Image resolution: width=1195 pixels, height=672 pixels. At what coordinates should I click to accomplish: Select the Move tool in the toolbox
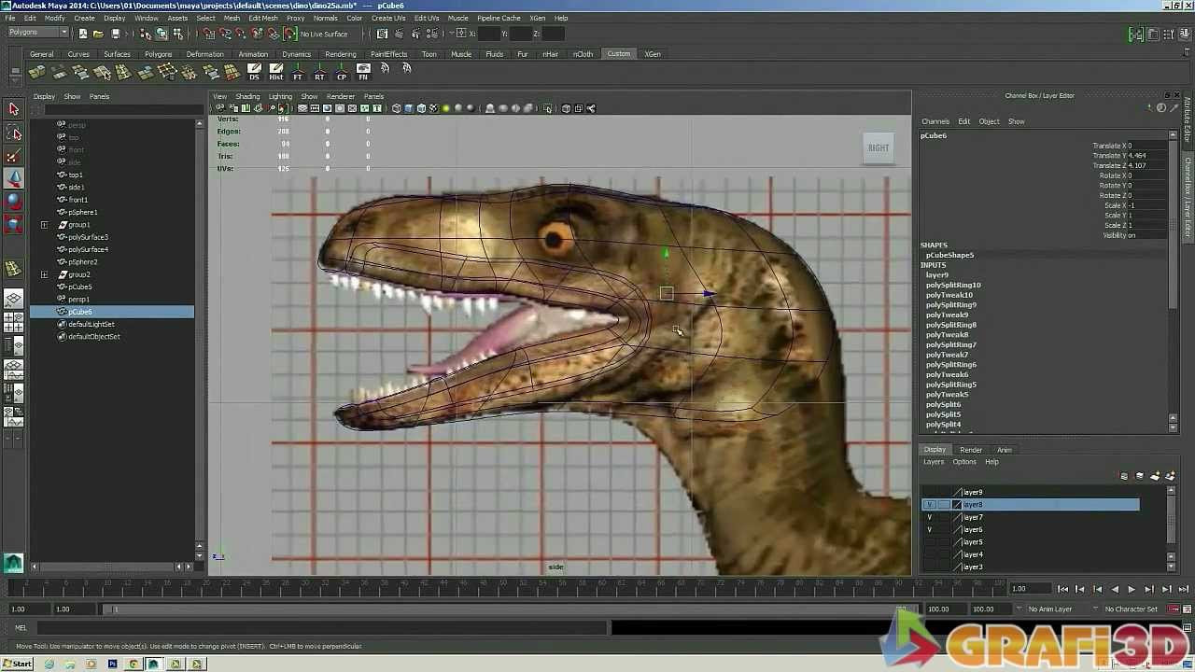(x=13, y=177)
